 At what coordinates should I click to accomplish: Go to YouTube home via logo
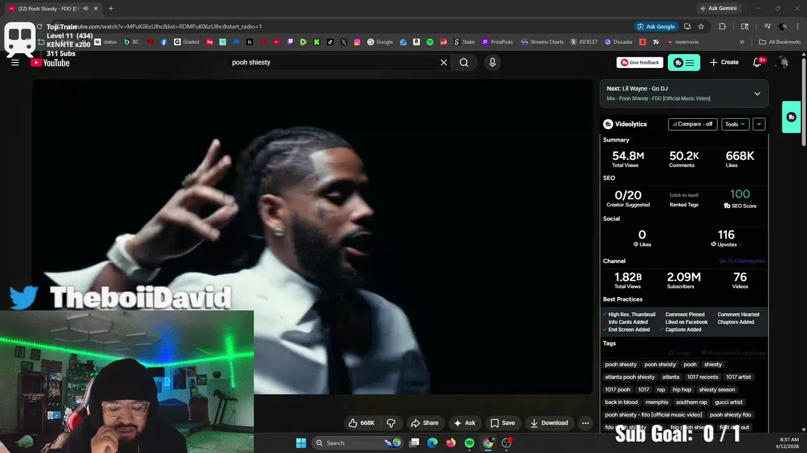[x=50, y=62]
